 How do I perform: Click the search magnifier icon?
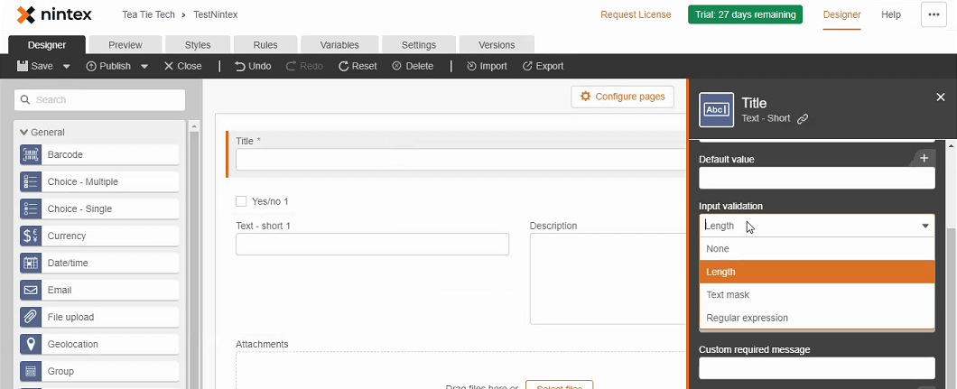[x=25, y=100]
